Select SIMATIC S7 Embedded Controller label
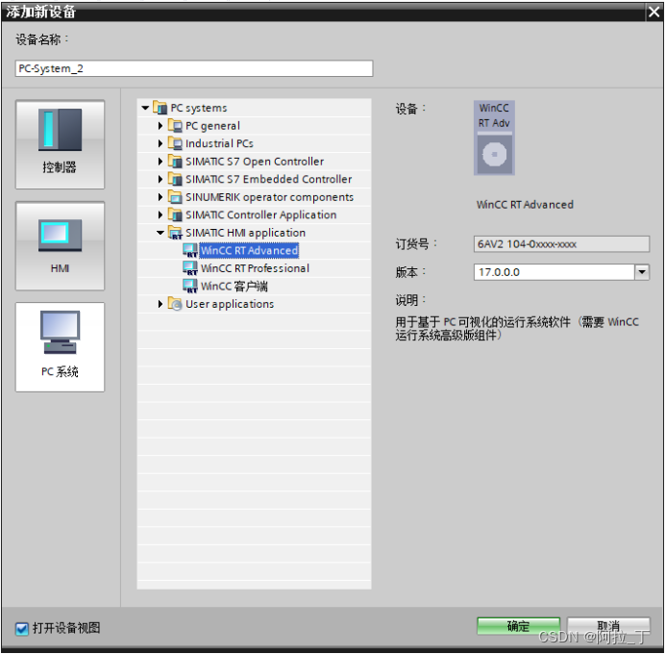665x654 pixels. [268, 179]
